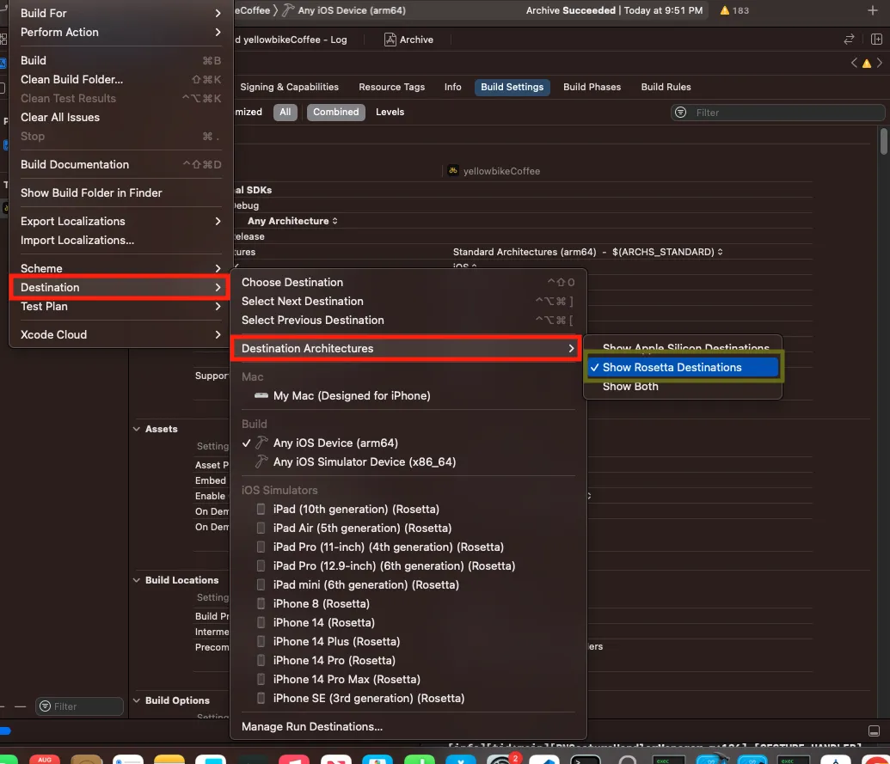Viewport: 890px width, 764px height.
Task: Pick My Mac (Designed for iPhone)
Action: pos(408,396)
